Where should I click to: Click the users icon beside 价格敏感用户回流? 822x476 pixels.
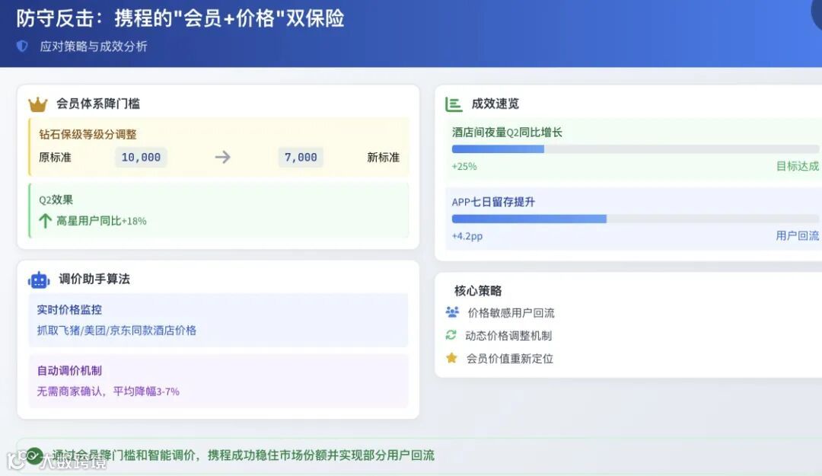coord(452,312)
